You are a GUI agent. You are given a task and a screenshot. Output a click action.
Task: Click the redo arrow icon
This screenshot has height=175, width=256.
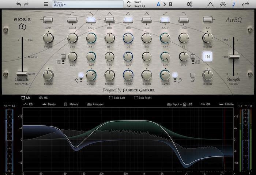26,4
